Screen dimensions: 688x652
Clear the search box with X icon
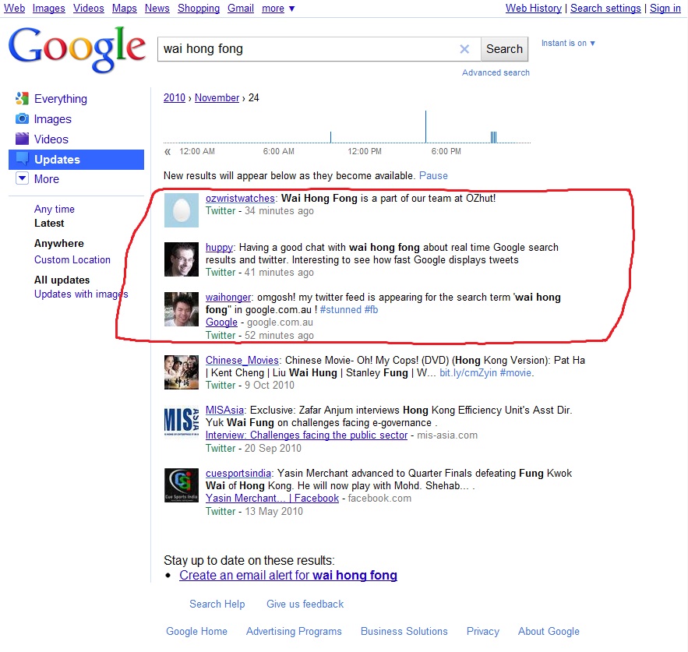click(x=464, y=49)
